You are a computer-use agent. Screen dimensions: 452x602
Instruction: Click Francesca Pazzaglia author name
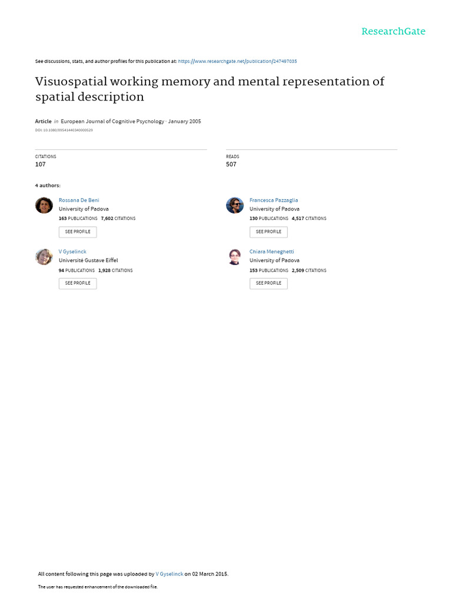(274, 200)
